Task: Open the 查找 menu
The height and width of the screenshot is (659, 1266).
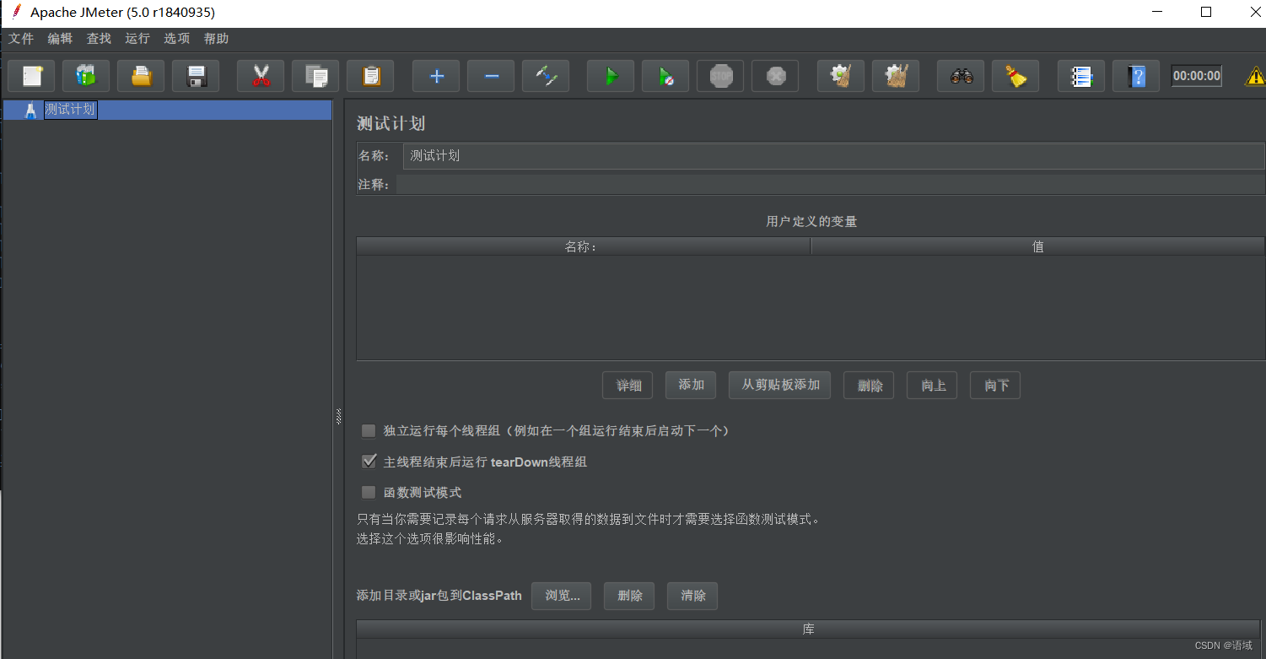Action: 99,39
